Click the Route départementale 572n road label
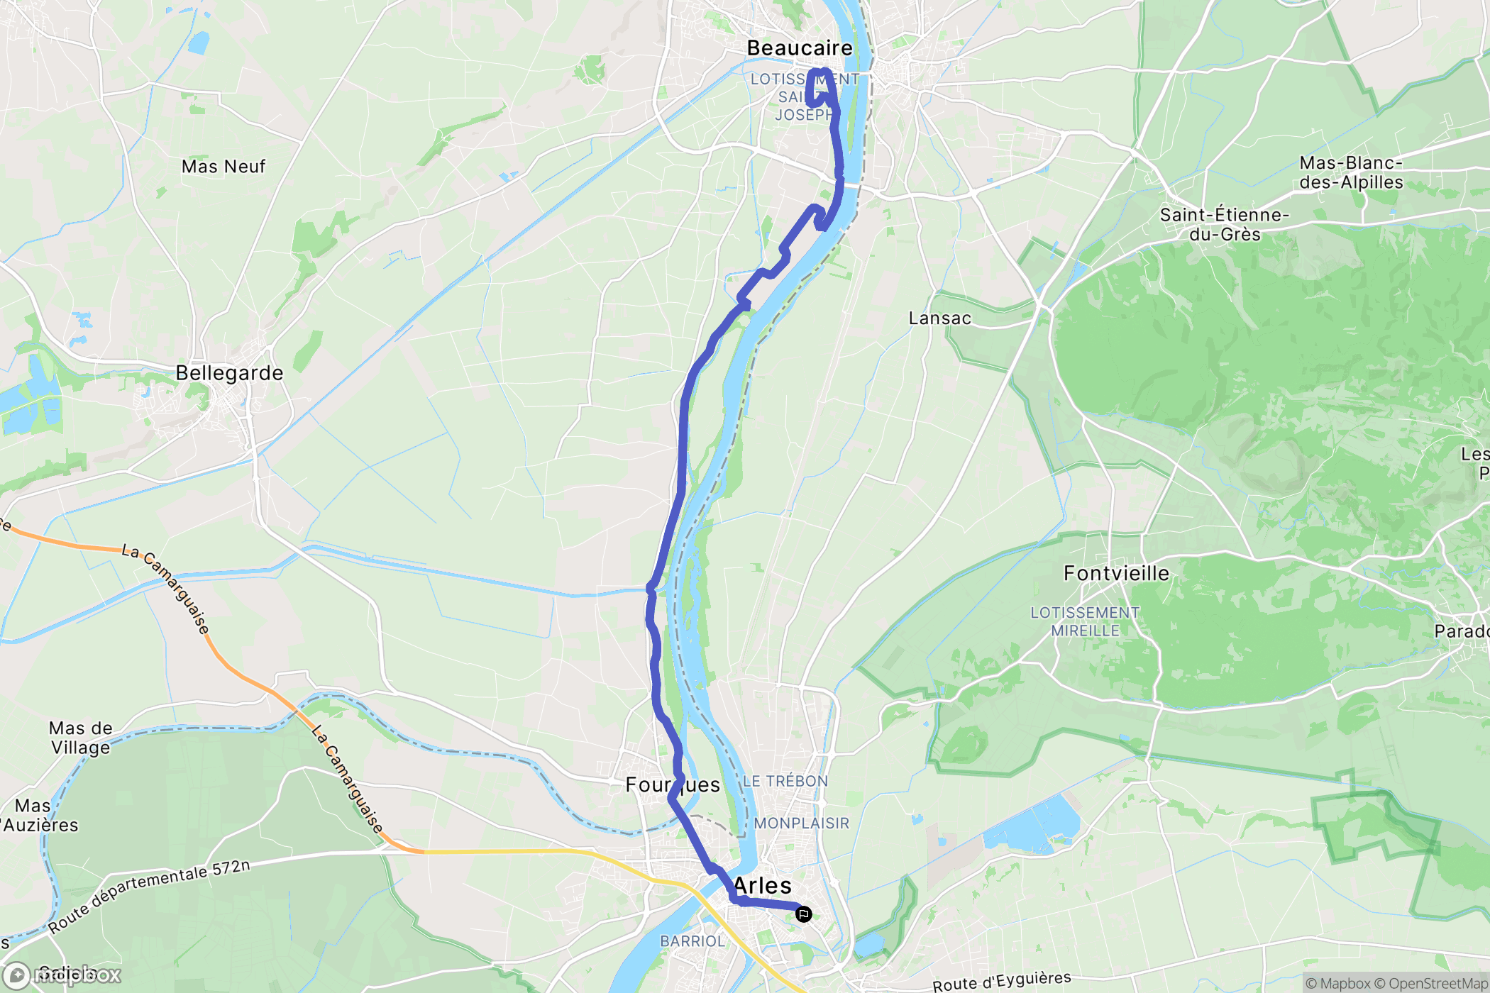This screenshot has width=1490, height=993. point(149,896)
